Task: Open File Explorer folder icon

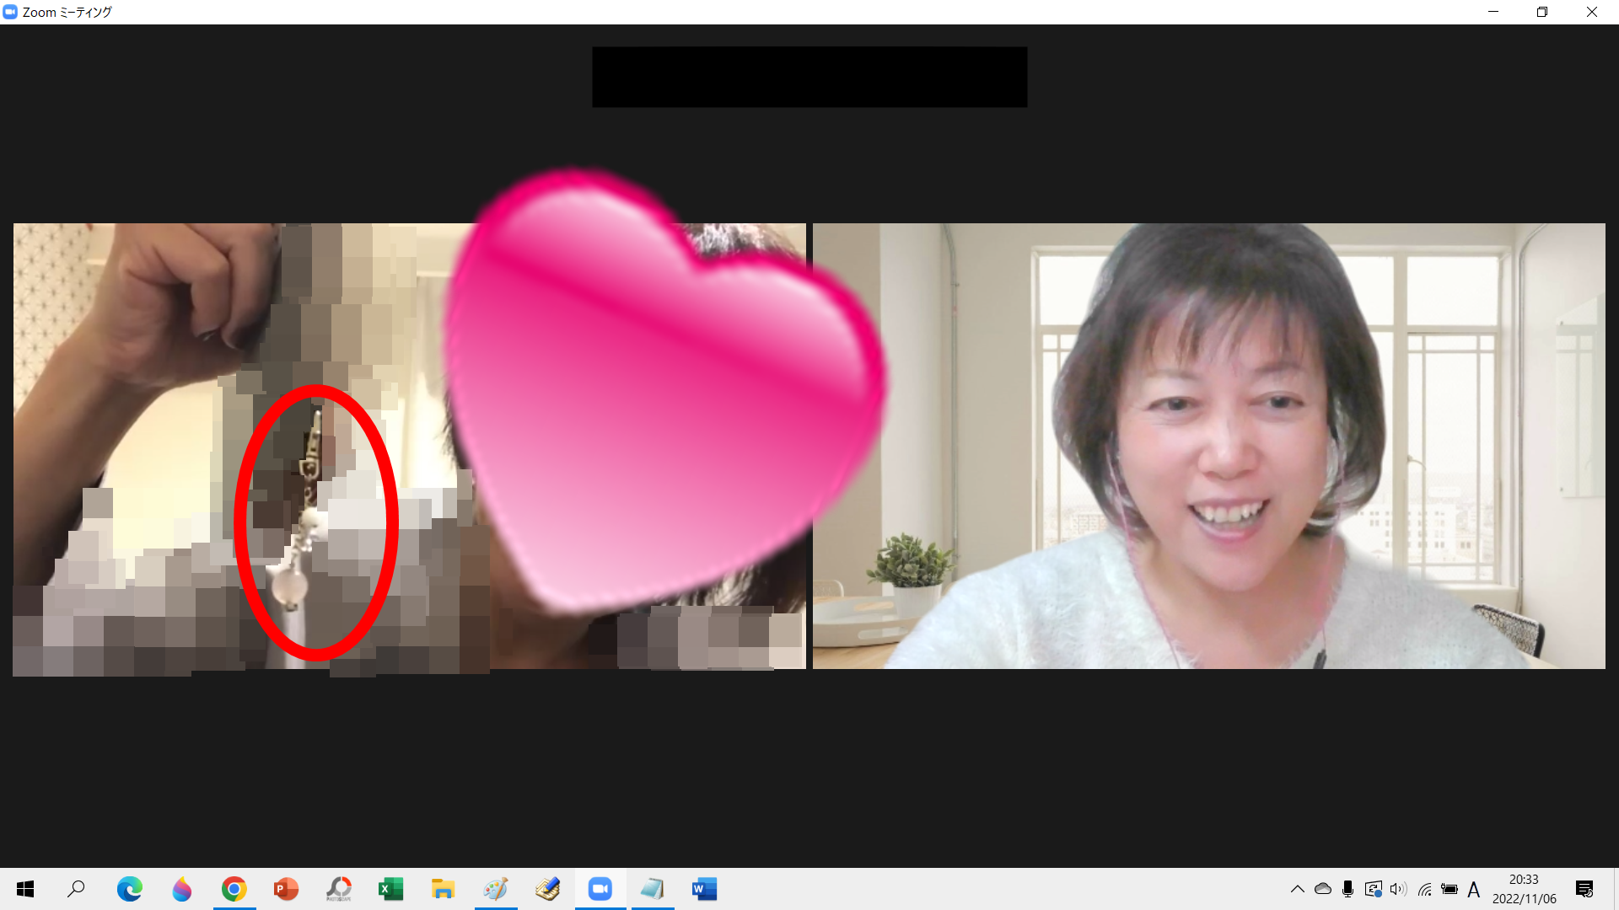Action: [443, 889]
